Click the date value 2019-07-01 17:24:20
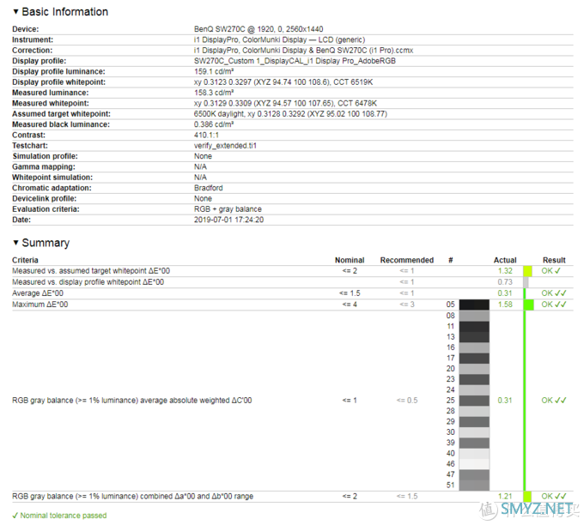 point(228,220)
